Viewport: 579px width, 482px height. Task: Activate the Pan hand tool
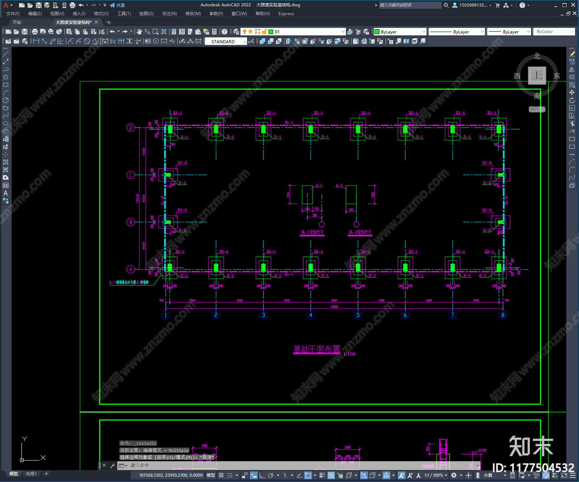(139, 32)
